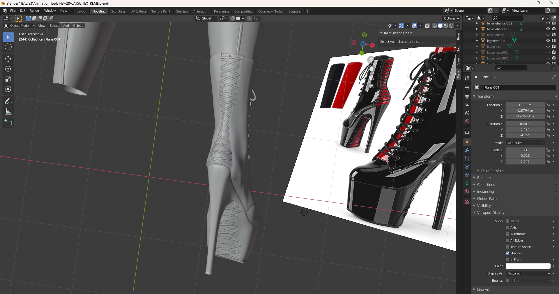
Task: Open the Render properties tab
Action: tap(467, 88)
